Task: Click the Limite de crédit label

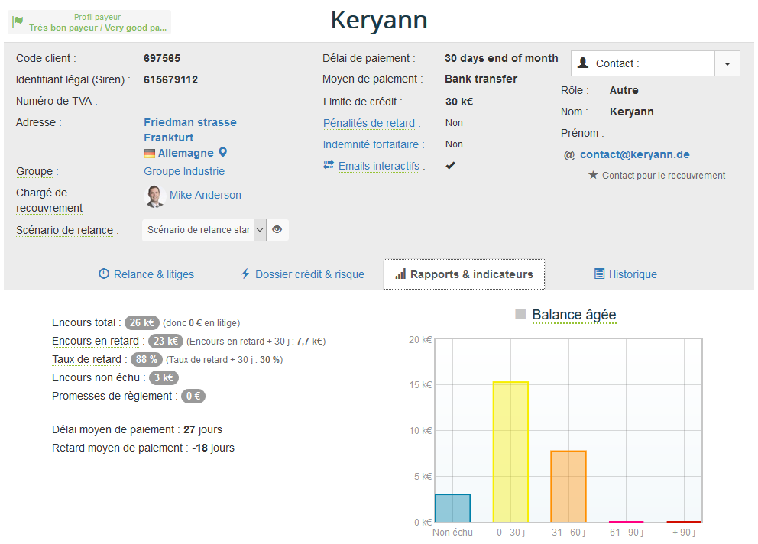Action: (x=360, y=102)
